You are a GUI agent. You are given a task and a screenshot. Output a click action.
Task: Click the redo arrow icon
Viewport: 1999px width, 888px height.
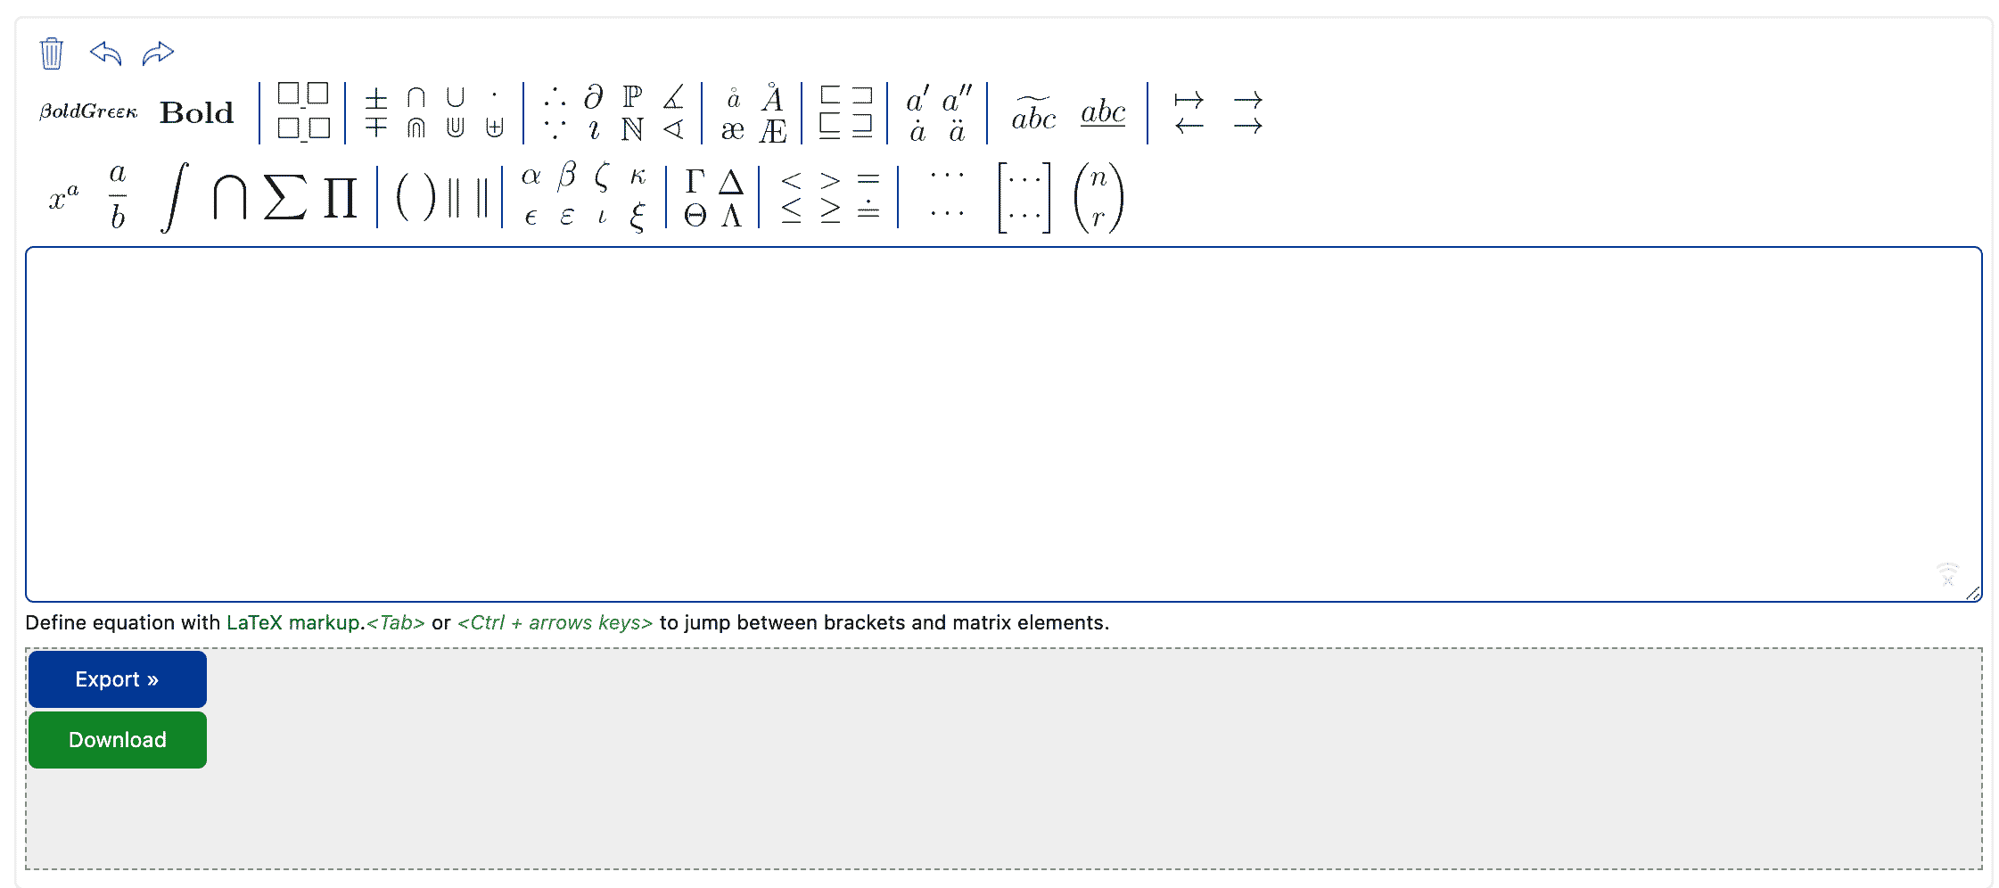(x=157, y=53)
